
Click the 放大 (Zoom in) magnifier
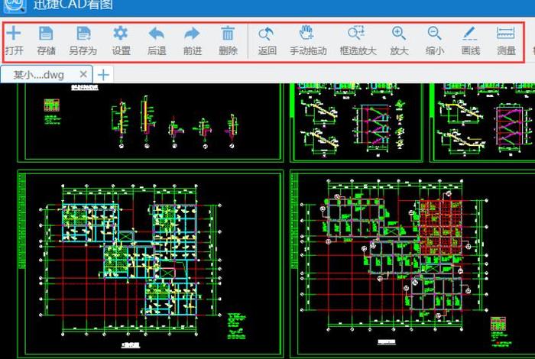pyautogui.click(x=398, y=34)
